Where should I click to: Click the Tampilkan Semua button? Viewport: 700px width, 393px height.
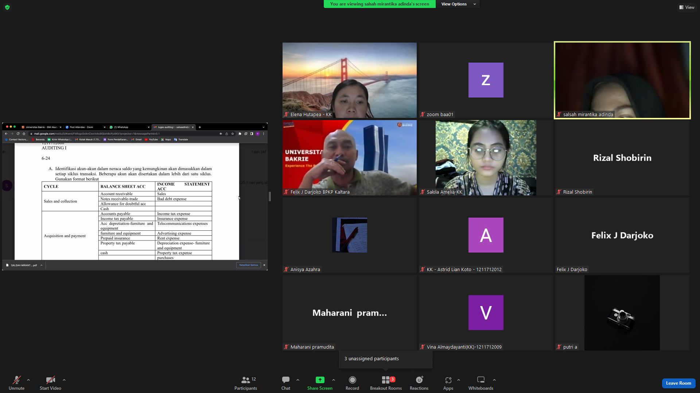pyautogui.click(x=249, y=265)
